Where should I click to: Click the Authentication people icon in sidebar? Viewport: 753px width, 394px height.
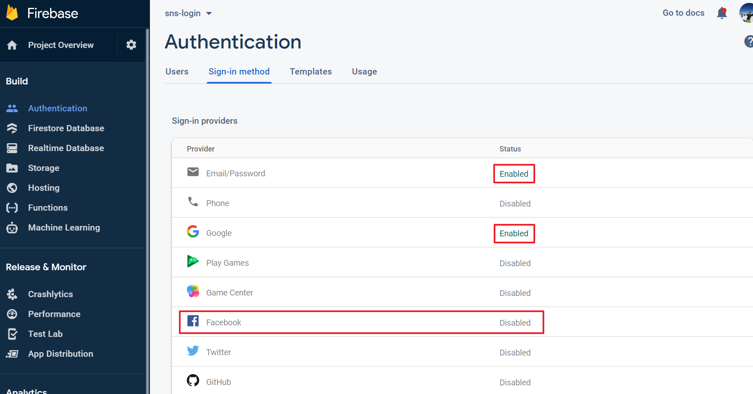click(x=12, y=108)
